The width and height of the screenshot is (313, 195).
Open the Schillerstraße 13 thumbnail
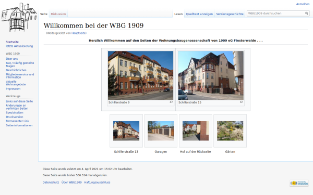point(126,131)
